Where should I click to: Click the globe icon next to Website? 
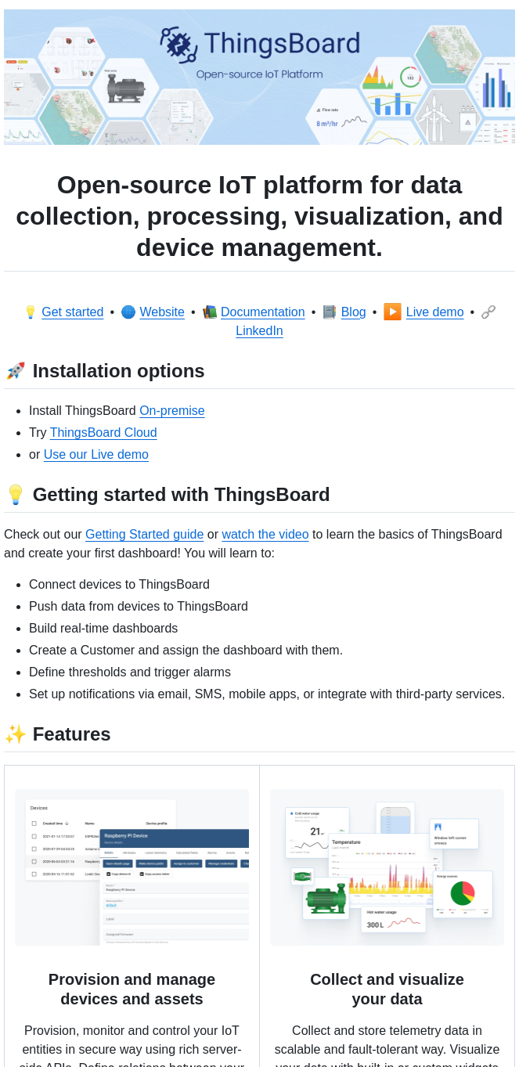[128, 312]
